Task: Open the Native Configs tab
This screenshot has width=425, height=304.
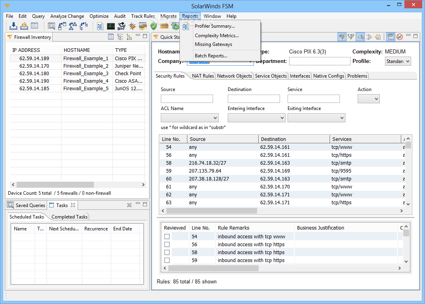Action: coord(328,76)
